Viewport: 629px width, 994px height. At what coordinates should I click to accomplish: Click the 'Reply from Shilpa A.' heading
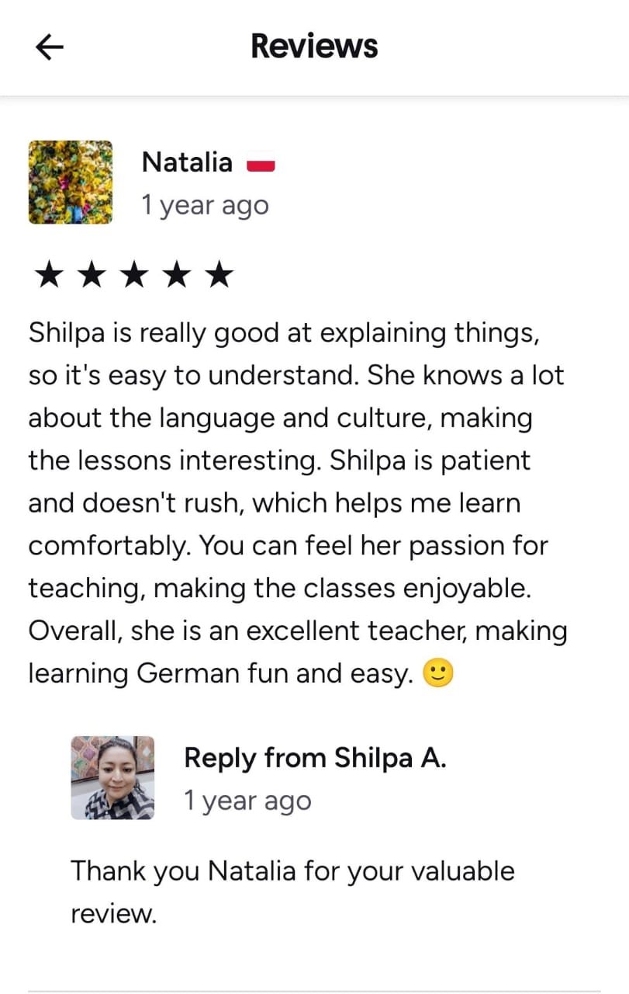tap(315, 758)
